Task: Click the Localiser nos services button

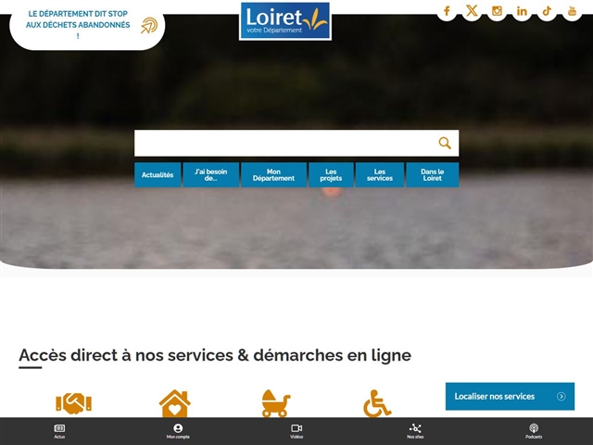Action: click(x=510, y=396)
